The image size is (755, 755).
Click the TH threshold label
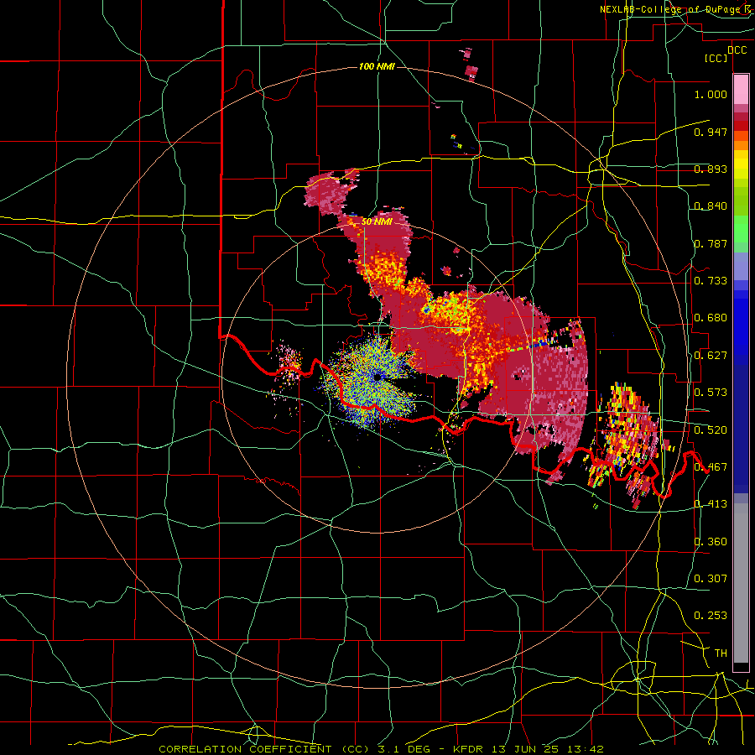click(721, 653)
